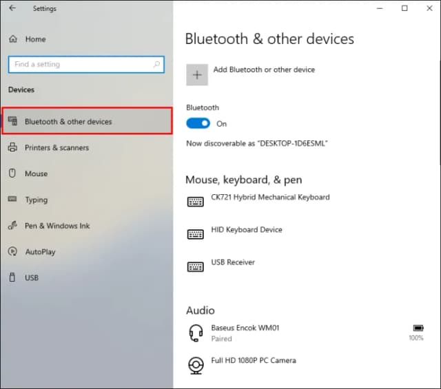Open Pen & Windows Ink settings
This screenshot has width=441, height=389.
(x=57, y=226)
